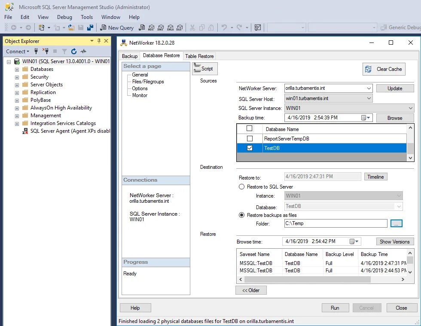The image size is (421, 326).
Task: Select the Options page
Action: pyautogui.click(x=140, y=88)
